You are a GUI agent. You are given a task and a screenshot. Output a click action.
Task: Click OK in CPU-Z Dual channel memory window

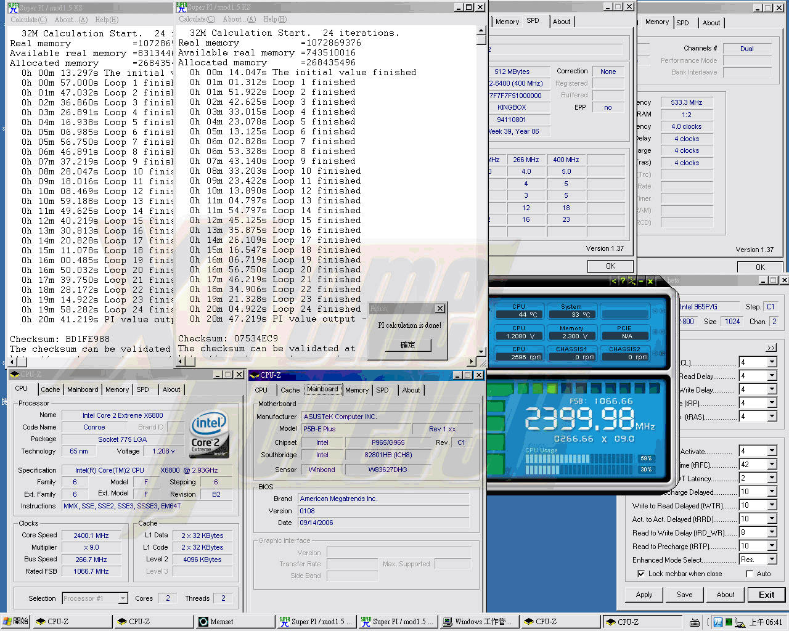pyautogui.click(x=760, y=267)
